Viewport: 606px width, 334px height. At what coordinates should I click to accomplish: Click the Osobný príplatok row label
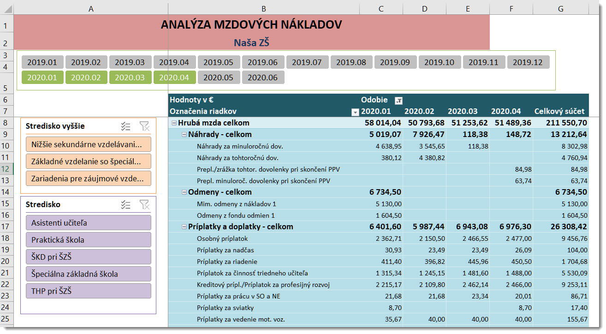click(222, 239)
